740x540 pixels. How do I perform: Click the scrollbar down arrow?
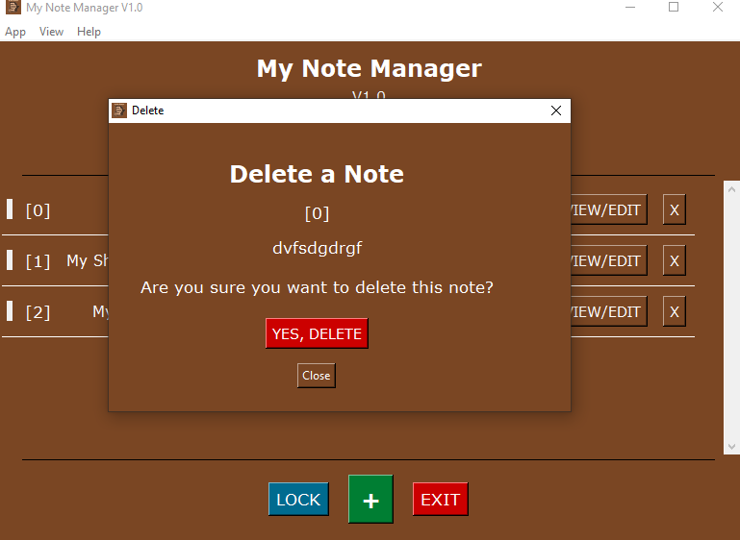[731, 446]
